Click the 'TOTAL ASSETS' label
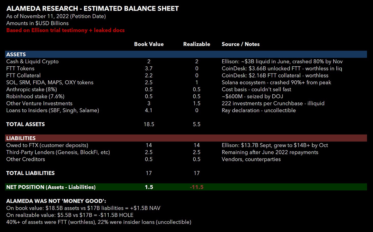Viewport: 373px width, 232px height. [25, 124]
